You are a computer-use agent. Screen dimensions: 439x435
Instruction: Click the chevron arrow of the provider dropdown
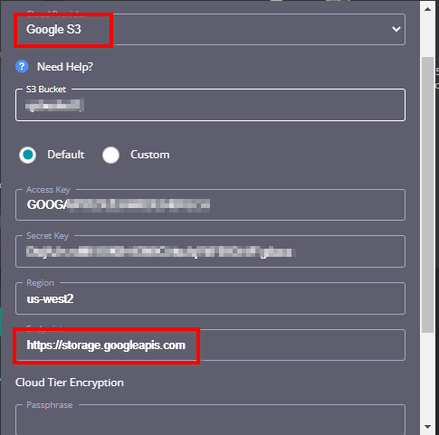point(396,29)
